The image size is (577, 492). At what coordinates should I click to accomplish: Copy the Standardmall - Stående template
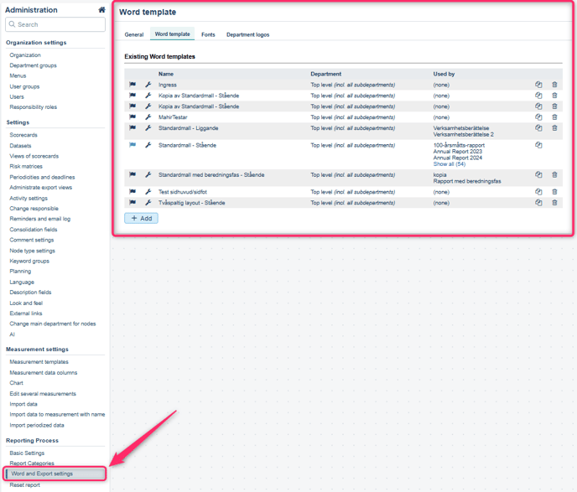538,145
